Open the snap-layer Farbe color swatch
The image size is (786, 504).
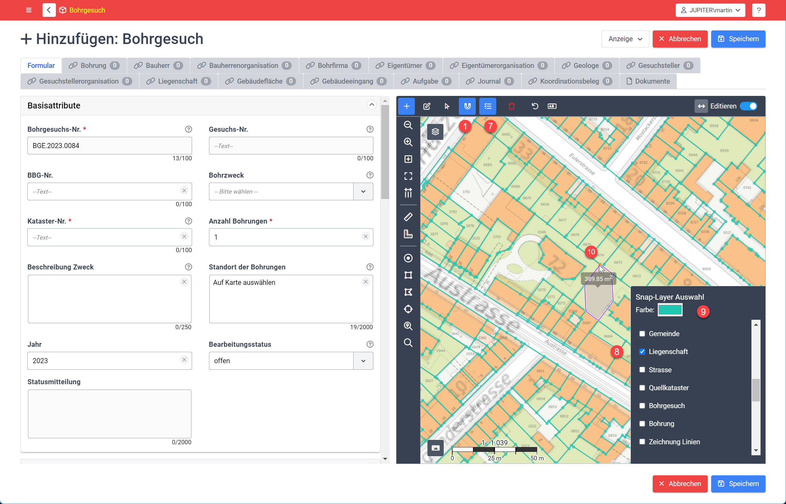tap(670, 310)
